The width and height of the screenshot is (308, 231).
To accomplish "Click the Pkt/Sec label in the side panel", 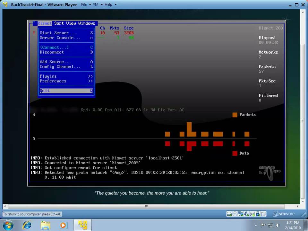I will [267, 81].
